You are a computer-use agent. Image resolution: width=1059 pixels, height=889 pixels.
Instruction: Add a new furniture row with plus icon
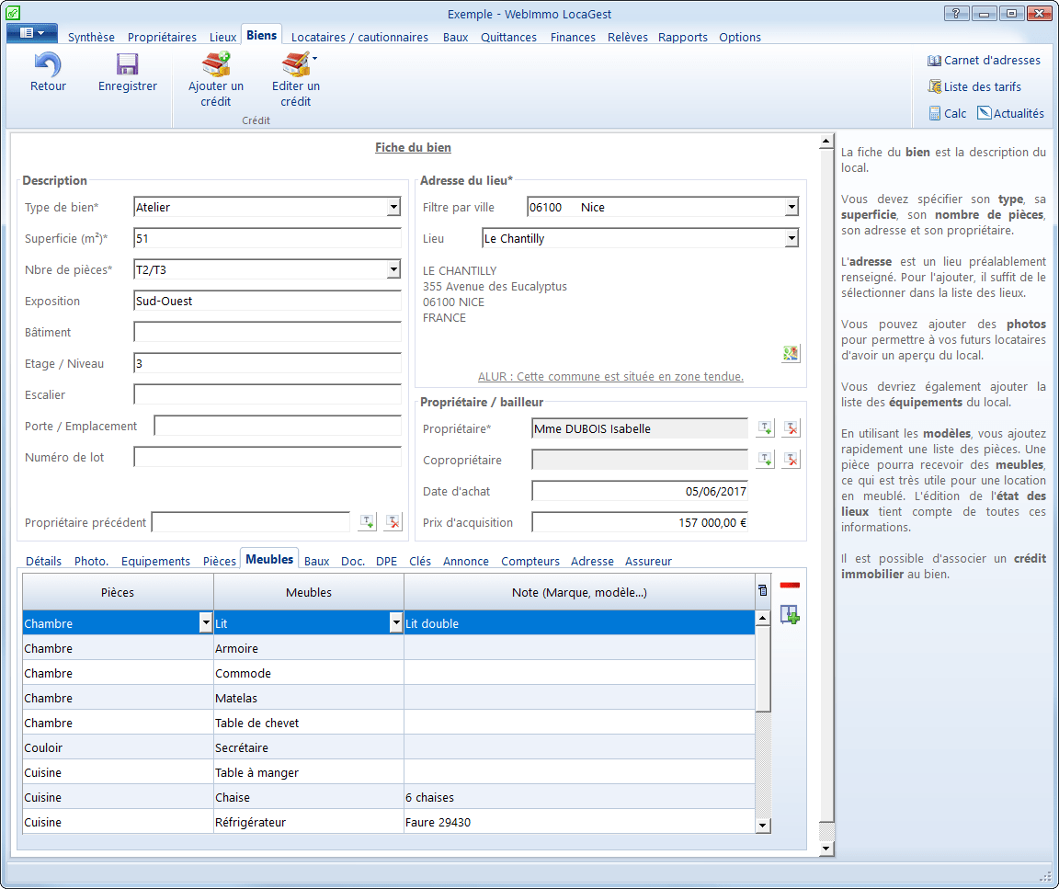(790, 614)
